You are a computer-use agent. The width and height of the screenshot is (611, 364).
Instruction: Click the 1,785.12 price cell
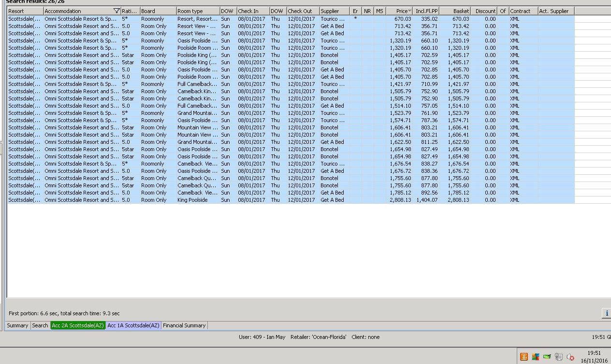point(400,193)
